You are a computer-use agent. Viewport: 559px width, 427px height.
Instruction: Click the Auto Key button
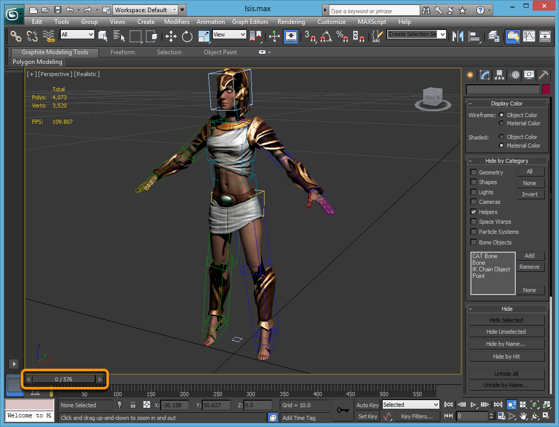pyautogui.click(x=367, y=405)
